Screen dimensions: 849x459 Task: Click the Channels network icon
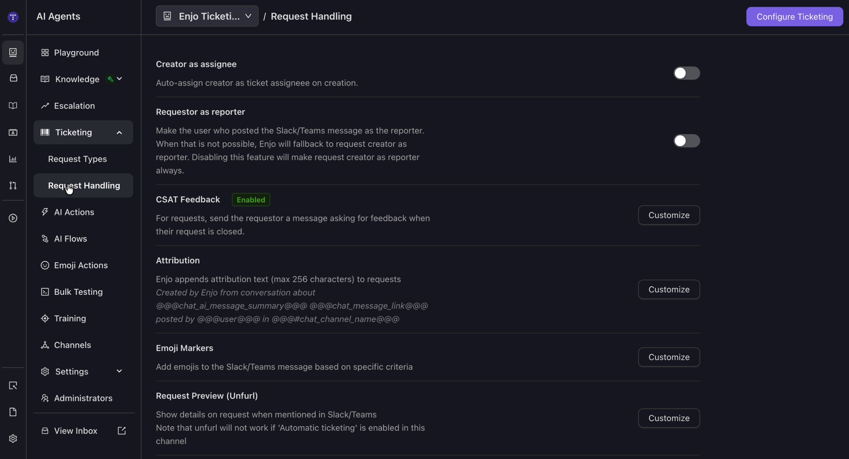click(45, 345)
